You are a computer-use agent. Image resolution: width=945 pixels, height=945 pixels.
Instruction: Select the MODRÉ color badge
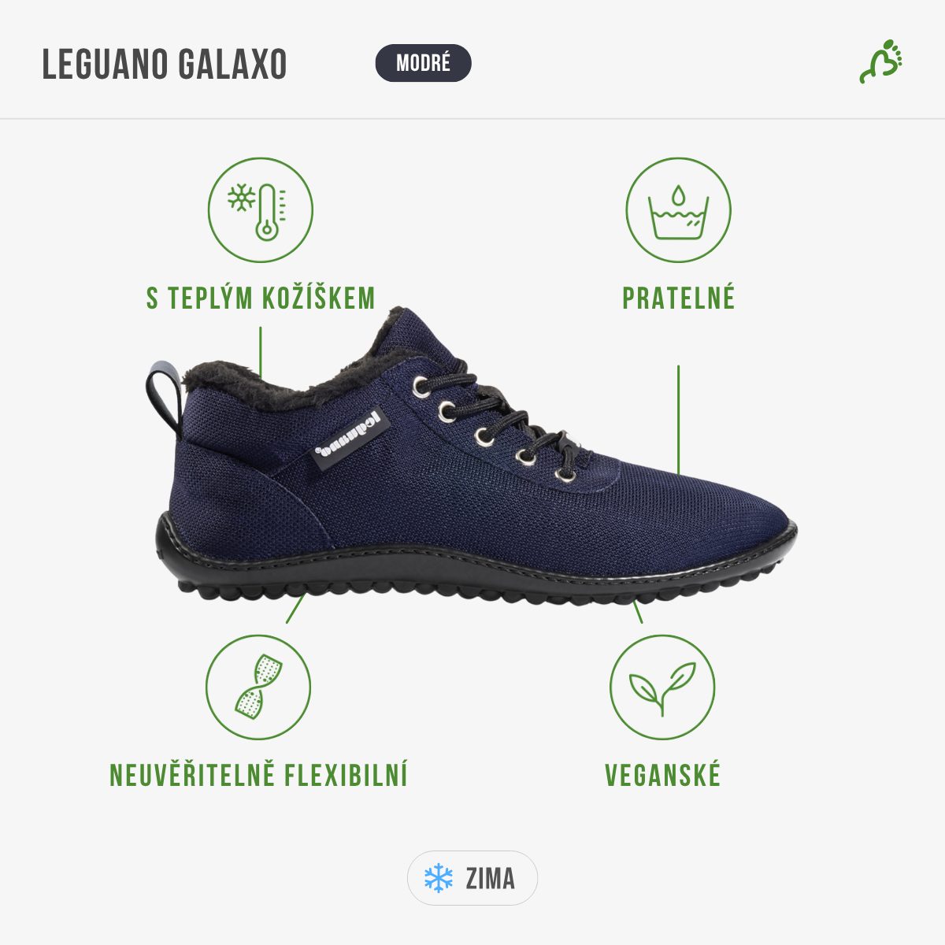coord(424,63)
